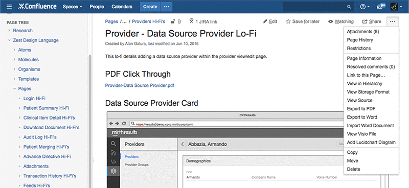Open the page more-actions ellipsis button
Image resolution: width=409 pixels, height=188 pixels.
[x=392, y=21]
